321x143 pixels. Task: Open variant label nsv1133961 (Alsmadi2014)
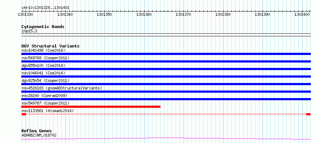coord(48,111)
